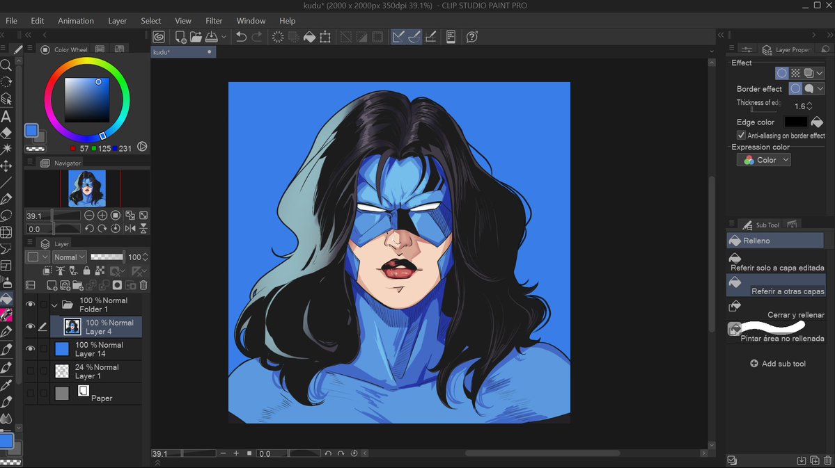This screenshot has width=835, height=468.
Task: Show Layer 1 via visibility box
Action: [31, 371]
